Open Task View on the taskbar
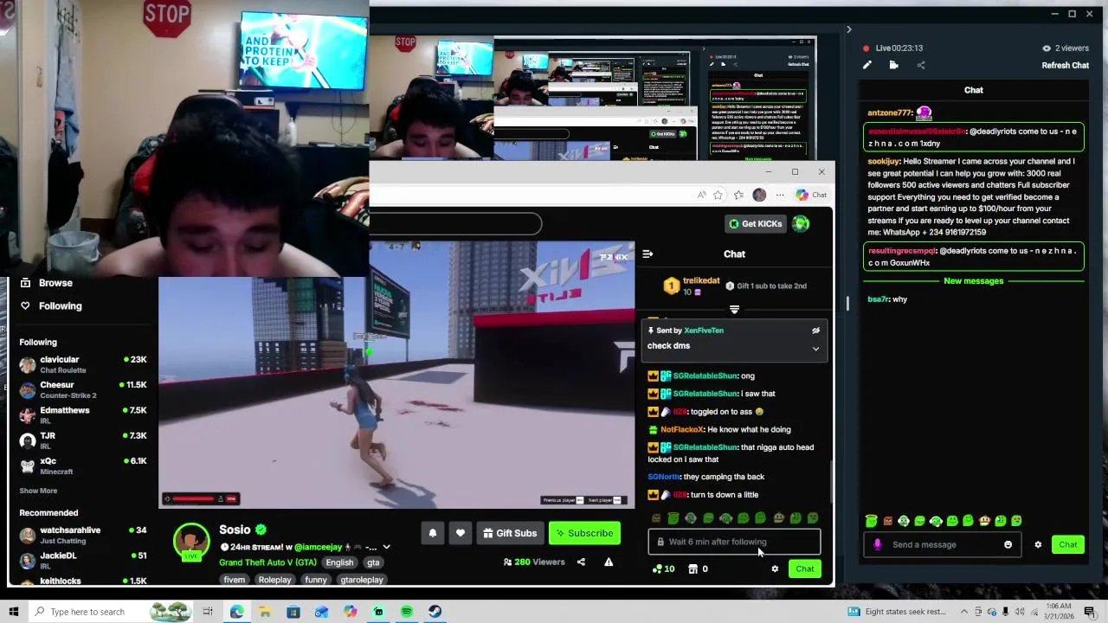Image resolution: width=1108 pixels, height=623 pixels. point(208,612)
